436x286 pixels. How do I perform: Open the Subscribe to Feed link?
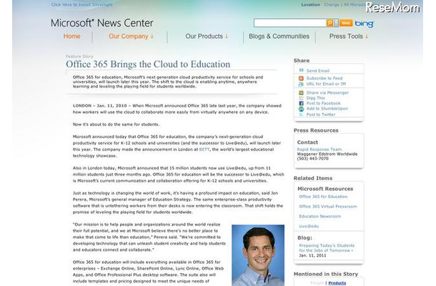[324, 78]
